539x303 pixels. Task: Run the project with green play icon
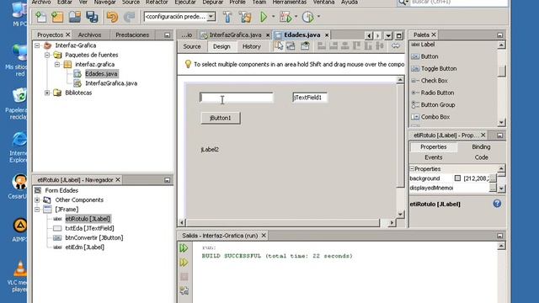click(264, 17)
